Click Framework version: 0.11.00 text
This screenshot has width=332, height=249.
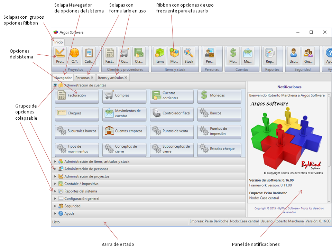270,185
